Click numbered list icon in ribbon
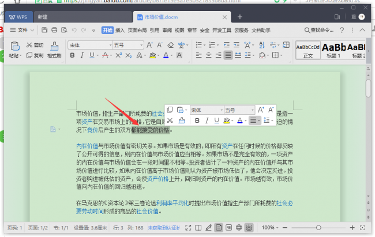375x237 pixels. [x=212, y=45]
